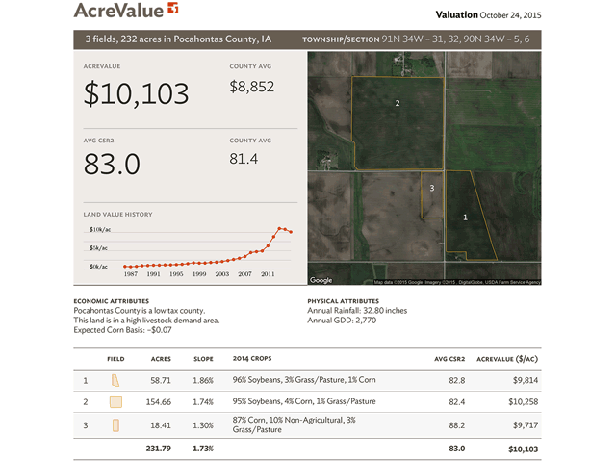Click '96% Soybeans, 3% Grass/Pasture, 1% Corn' cell
Viewport: 616px width, 462px height.
point(304,380)
